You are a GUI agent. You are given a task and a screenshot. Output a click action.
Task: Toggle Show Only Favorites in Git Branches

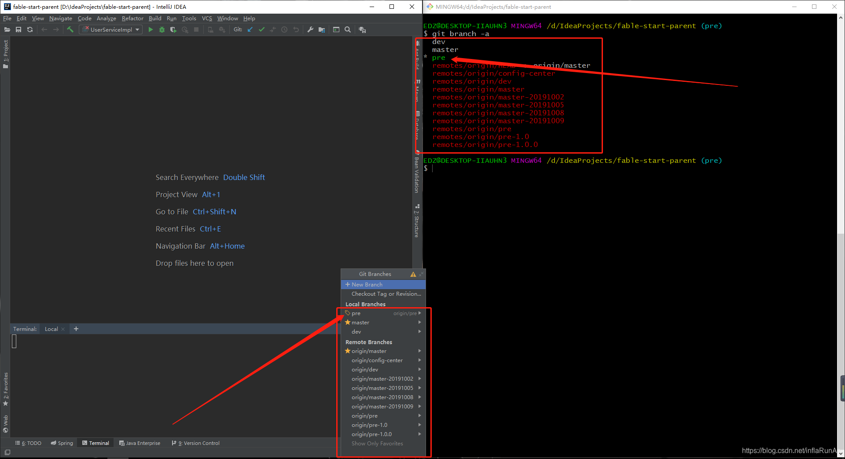[x=377, y=444]
